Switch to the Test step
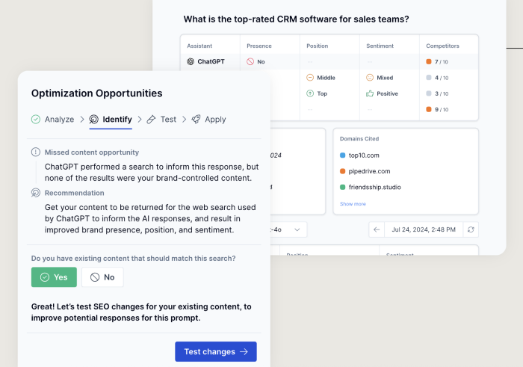The image size is (523, 367). coord(161,119)
